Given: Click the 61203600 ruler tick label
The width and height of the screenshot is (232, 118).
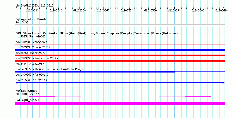Looking at the screenshot, I should (198, 10).
